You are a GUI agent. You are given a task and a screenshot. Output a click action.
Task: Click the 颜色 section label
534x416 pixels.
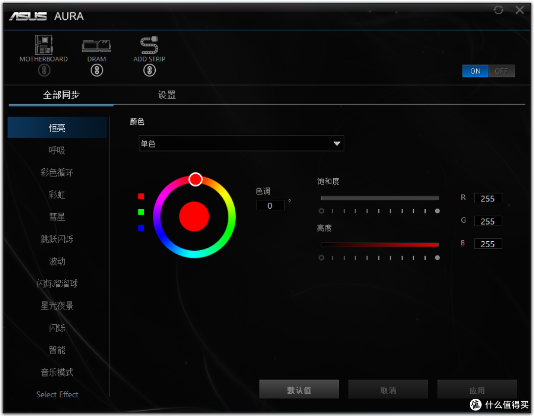pos(137,122)
